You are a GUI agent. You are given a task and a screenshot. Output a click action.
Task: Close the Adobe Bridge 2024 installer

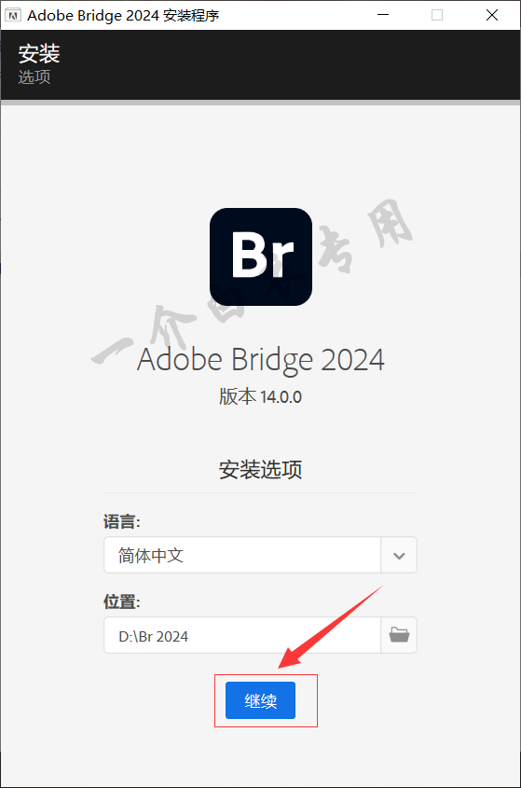point(492,15)
